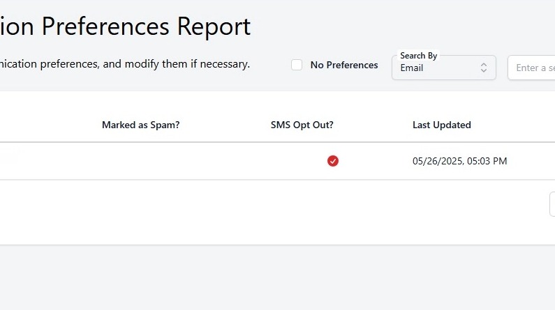555x310 pixels.
Task: Click the partially visible button below the table
Action: coord(552,204)
